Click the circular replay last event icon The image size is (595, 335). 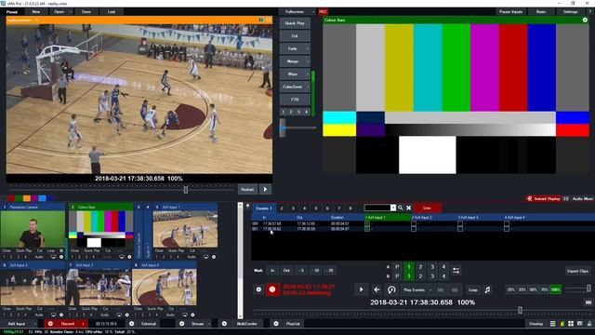click(391, 289)
